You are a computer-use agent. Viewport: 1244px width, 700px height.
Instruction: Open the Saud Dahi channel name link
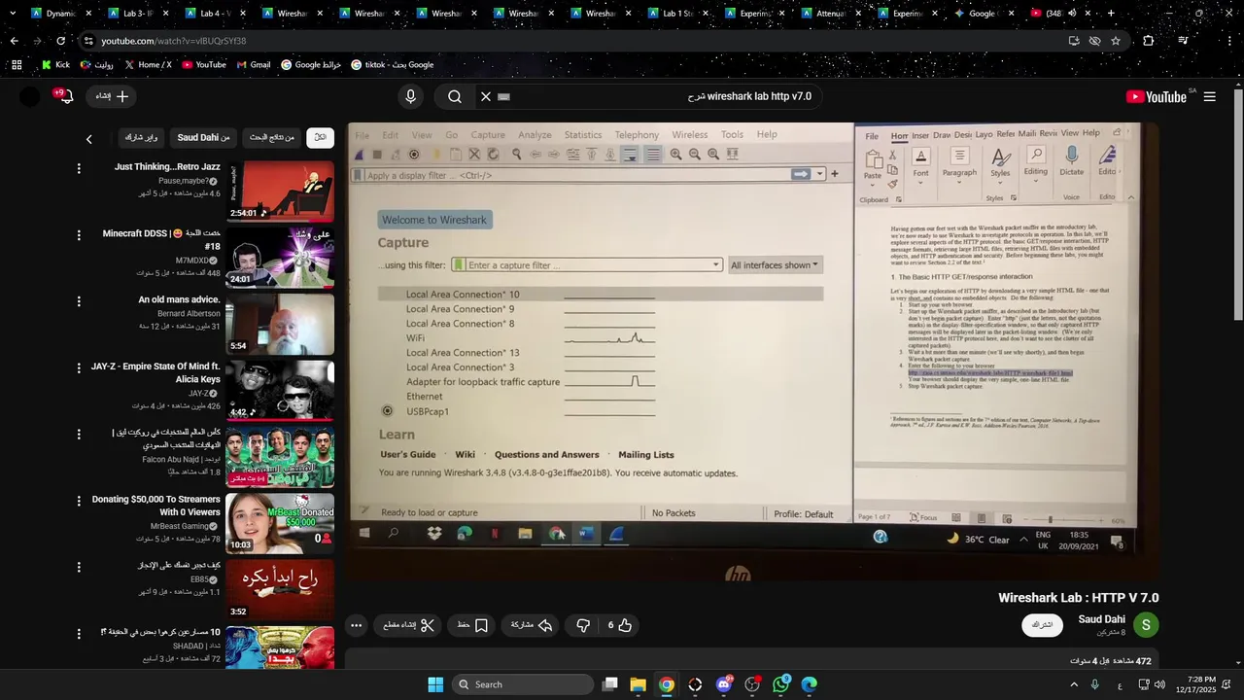(1101, 619)
